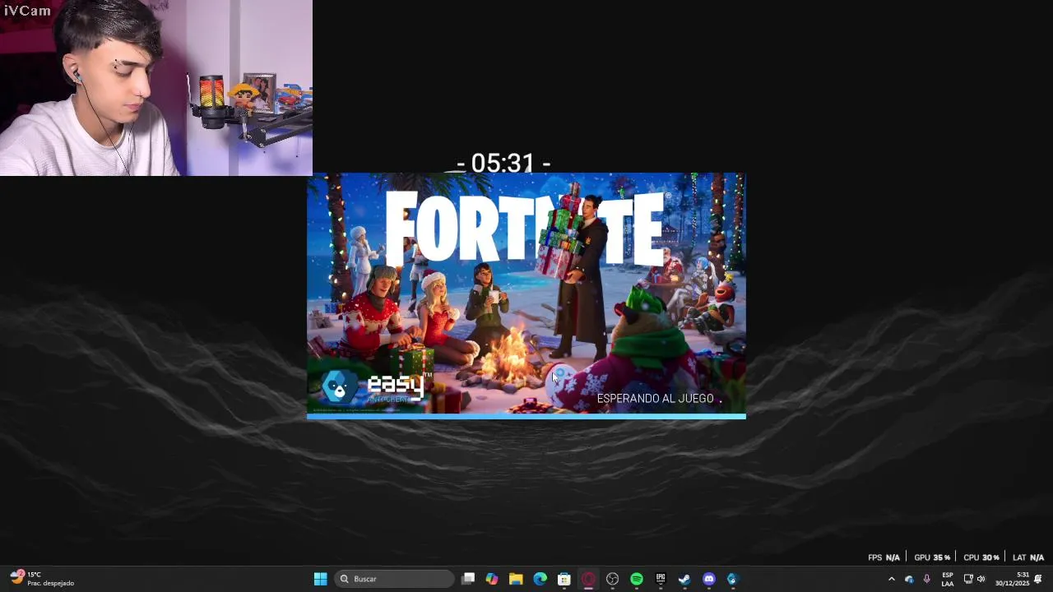
Task: Open OneDrive tray icon
Action: pyautogui.click(x=909, y=579)
